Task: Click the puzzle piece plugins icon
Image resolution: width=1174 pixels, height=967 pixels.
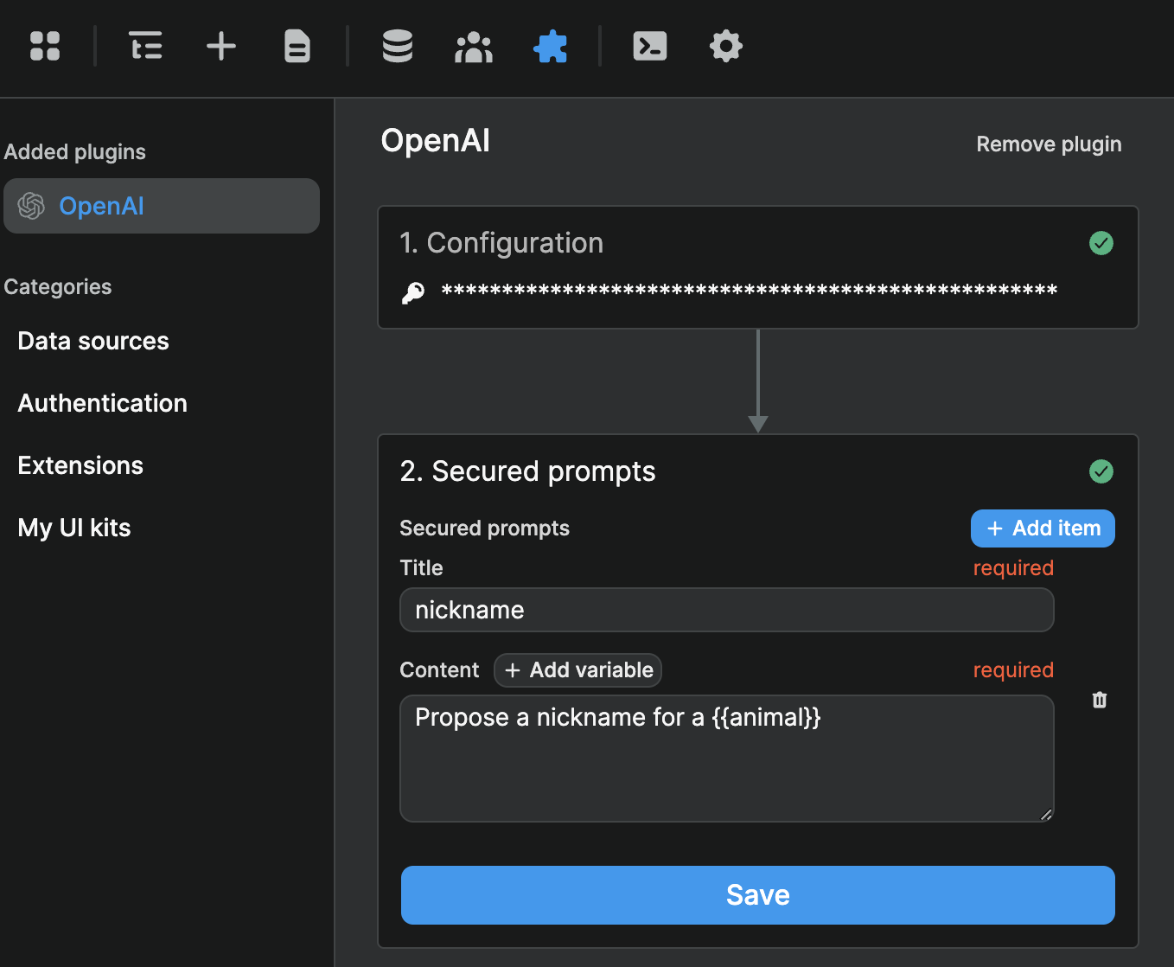Action: coord(551,47)
